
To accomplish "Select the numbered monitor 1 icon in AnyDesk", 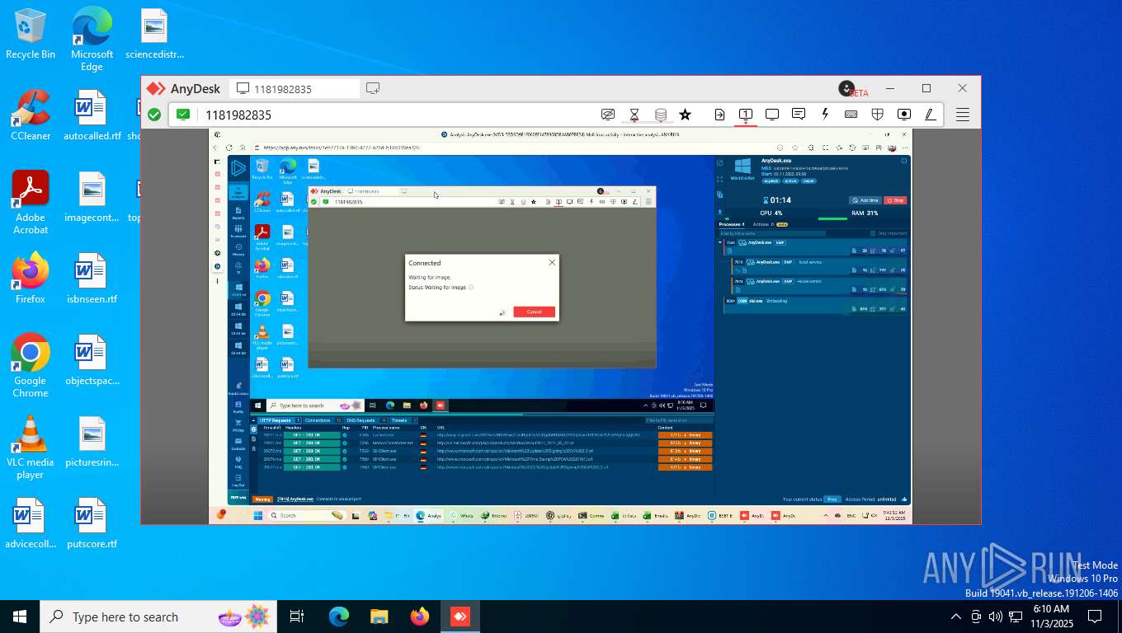I will 745,115.
